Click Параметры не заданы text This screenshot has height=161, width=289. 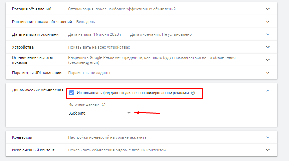click(89, 73)
